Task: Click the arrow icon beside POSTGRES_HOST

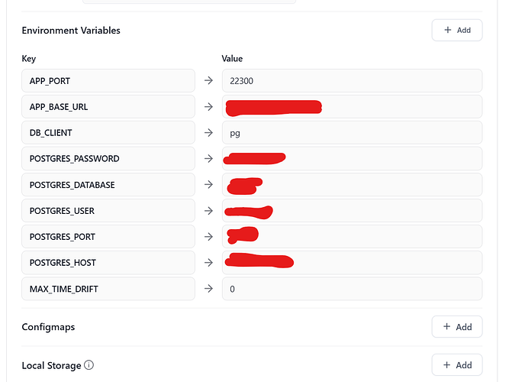Action: [x=208, y=262]
